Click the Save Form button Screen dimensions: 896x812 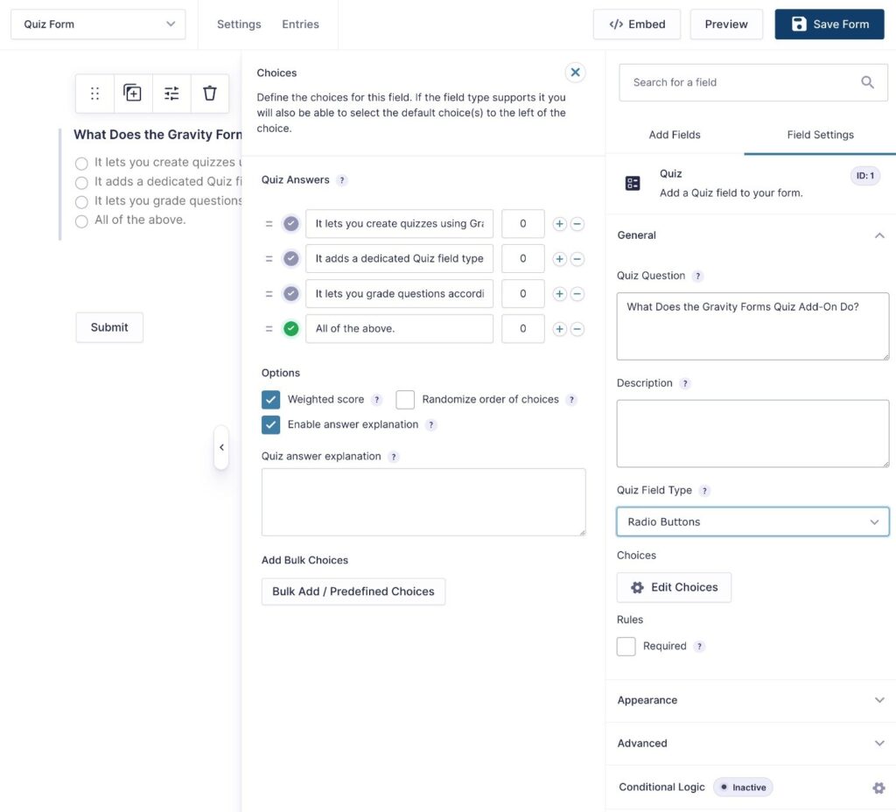pos(829,24)
